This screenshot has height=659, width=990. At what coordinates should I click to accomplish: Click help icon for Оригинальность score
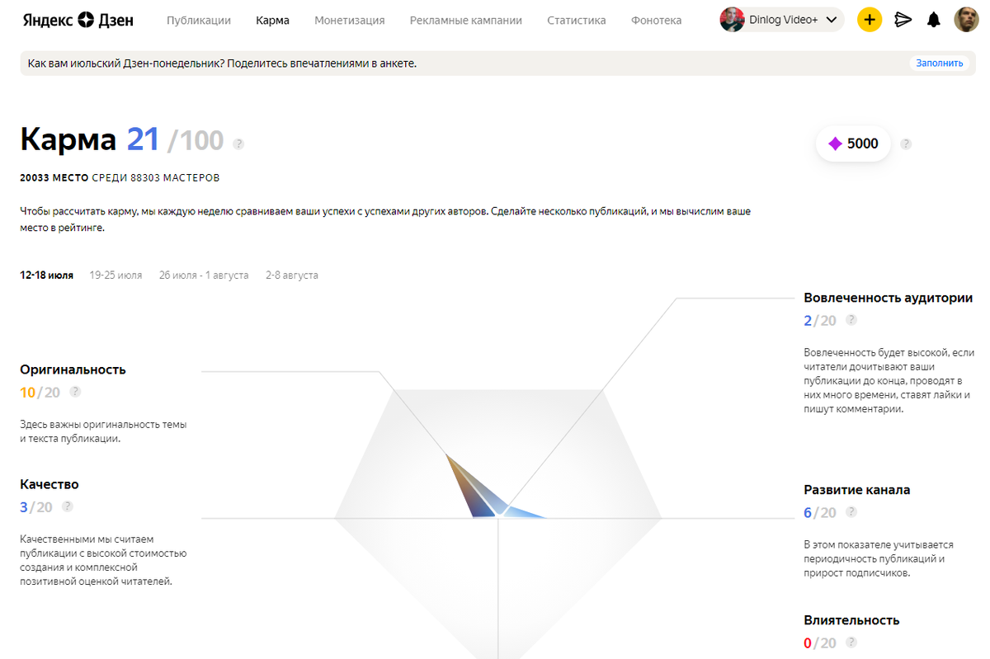coord(75,392)
